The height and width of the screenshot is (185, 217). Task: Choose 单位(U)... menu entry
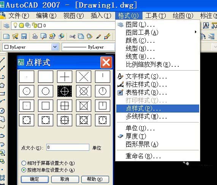[158, 128]
